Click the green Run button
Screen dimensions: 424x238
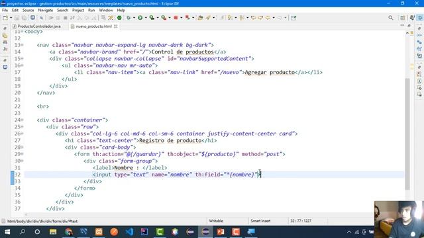(x=140, y=18)
